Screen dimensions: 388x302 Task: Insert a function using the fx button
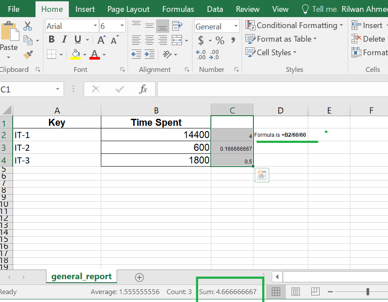[x=144, y=89]
